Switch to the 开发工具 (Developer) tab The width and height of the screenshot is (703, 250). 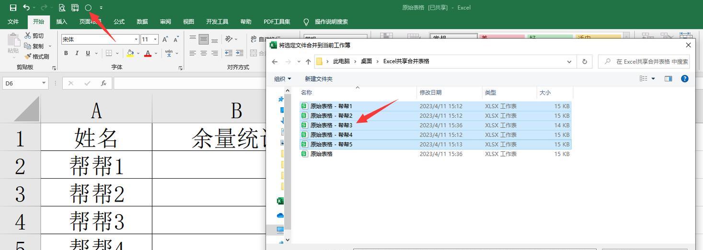[x=217, y=22]
